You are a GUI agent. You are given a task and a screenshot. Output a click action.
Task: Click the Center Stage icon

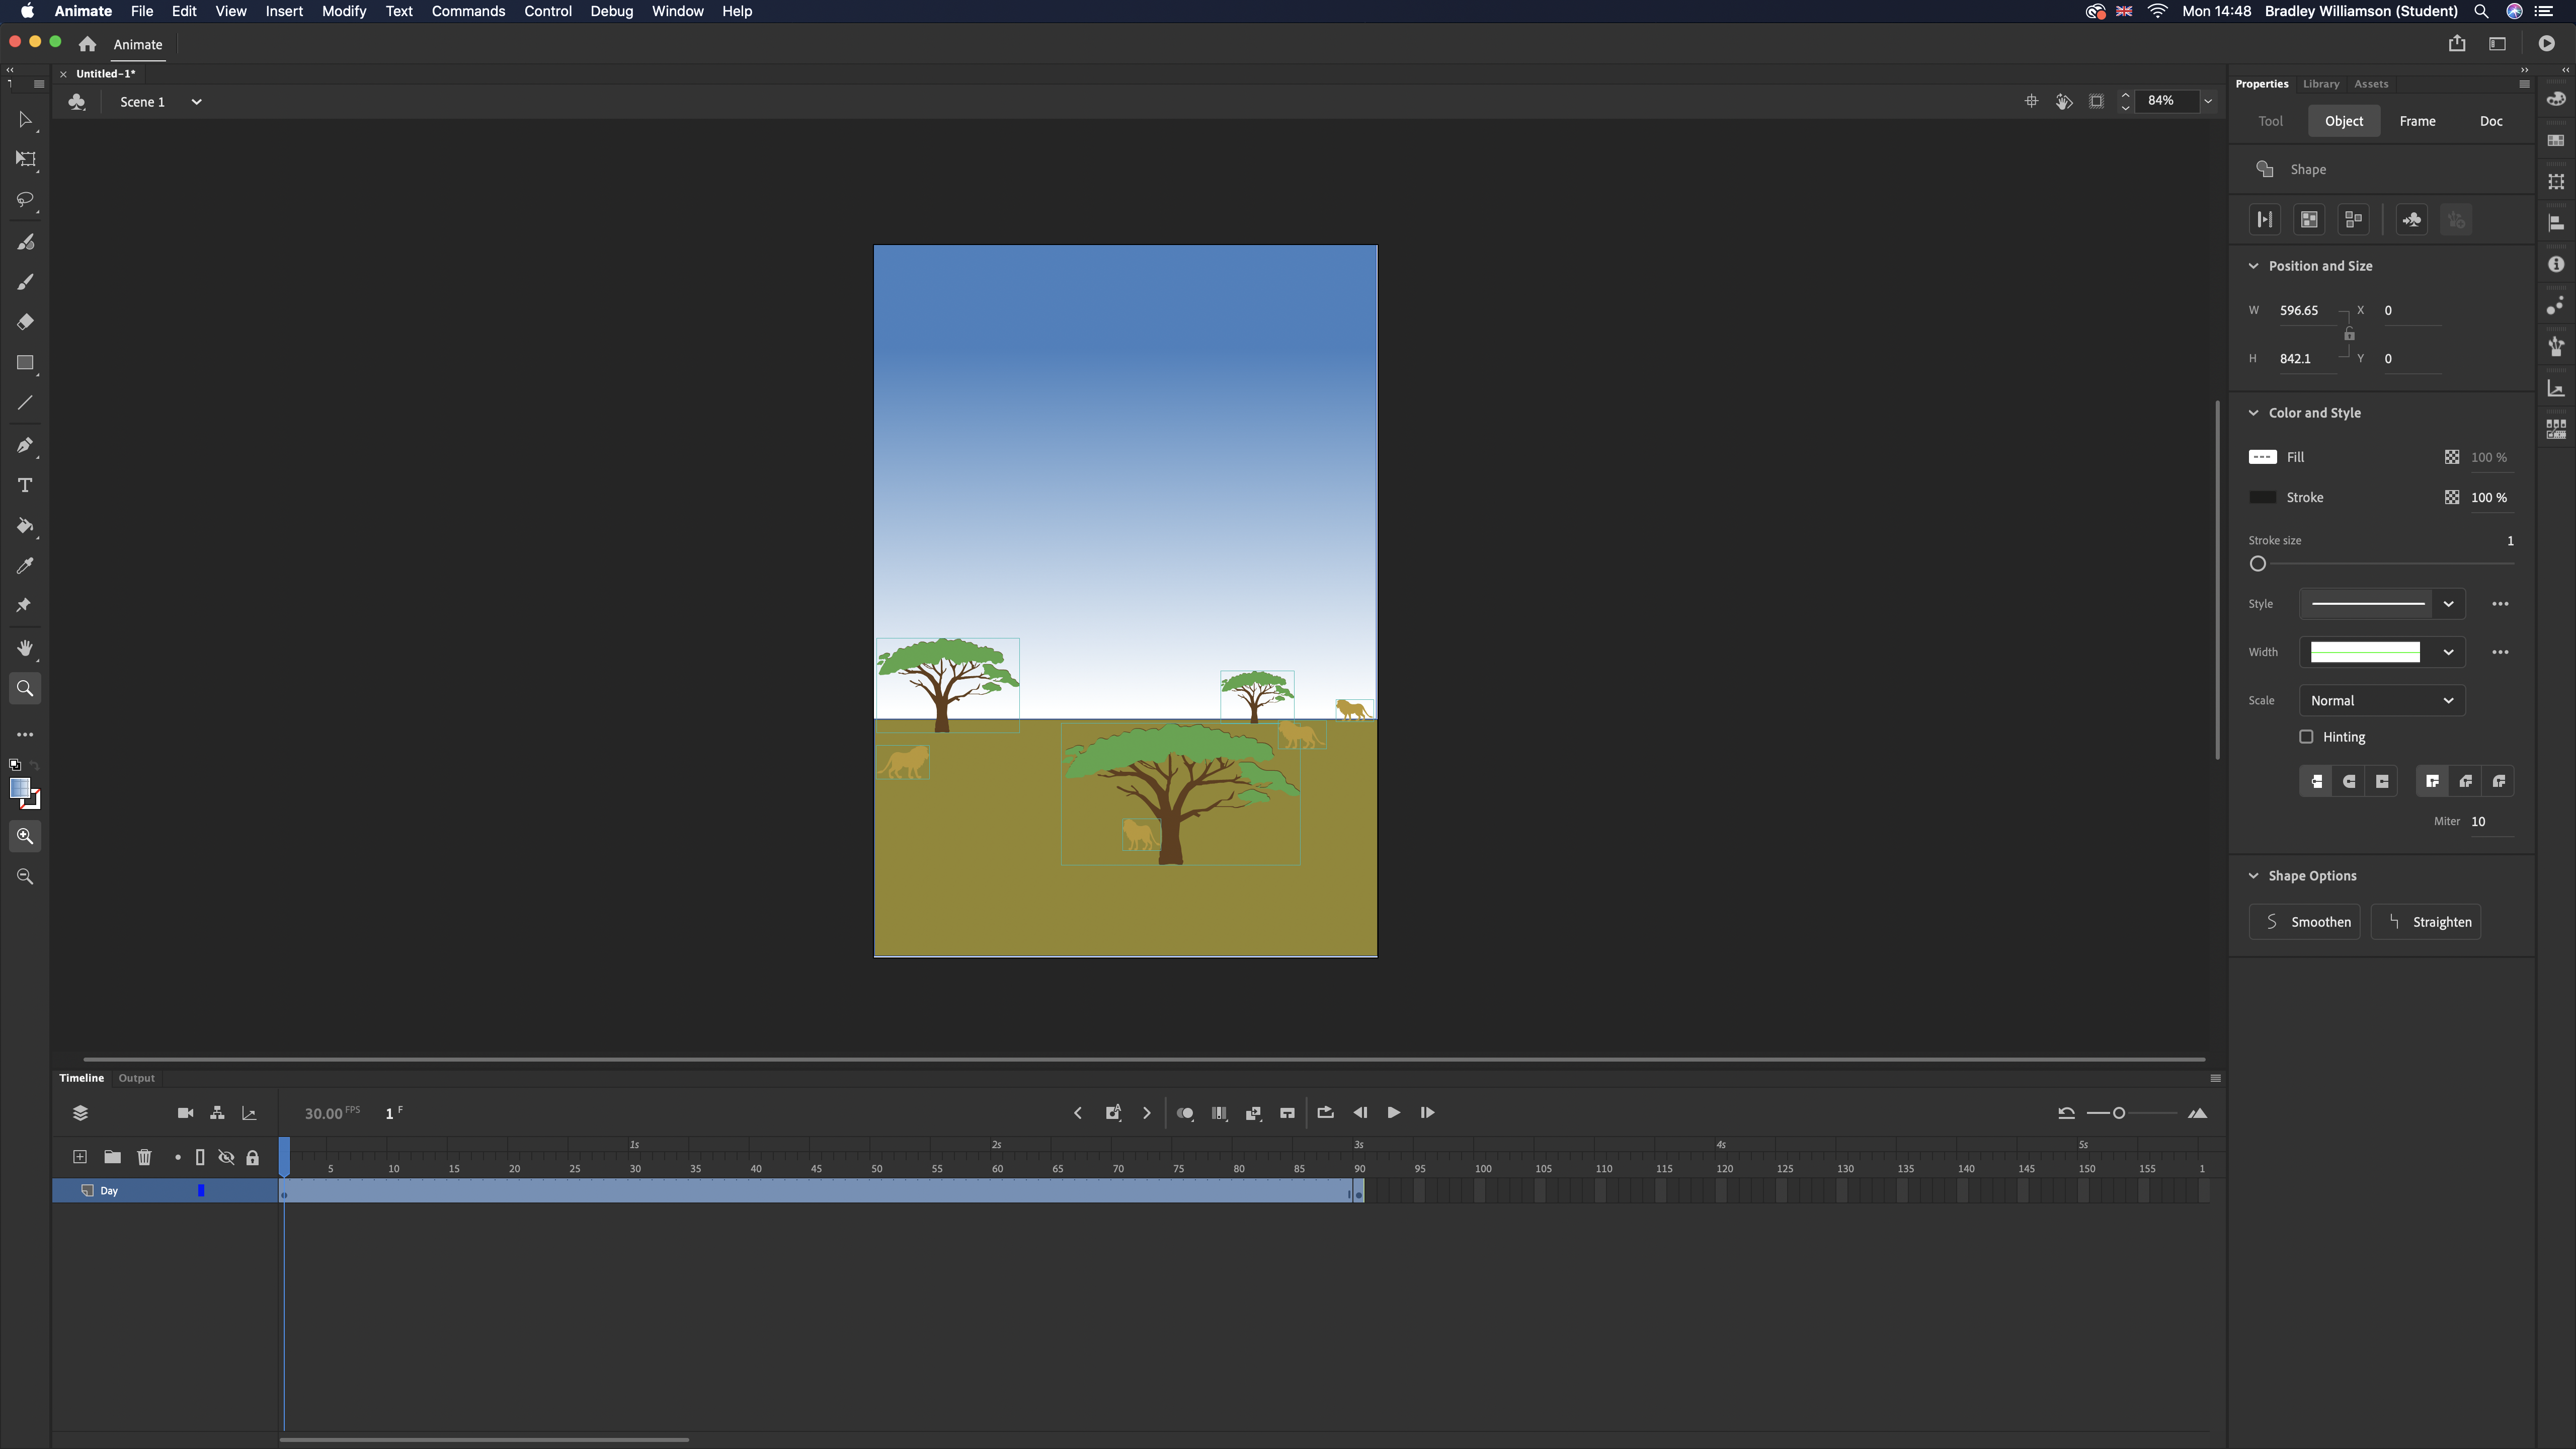(x=2031, y=101)
